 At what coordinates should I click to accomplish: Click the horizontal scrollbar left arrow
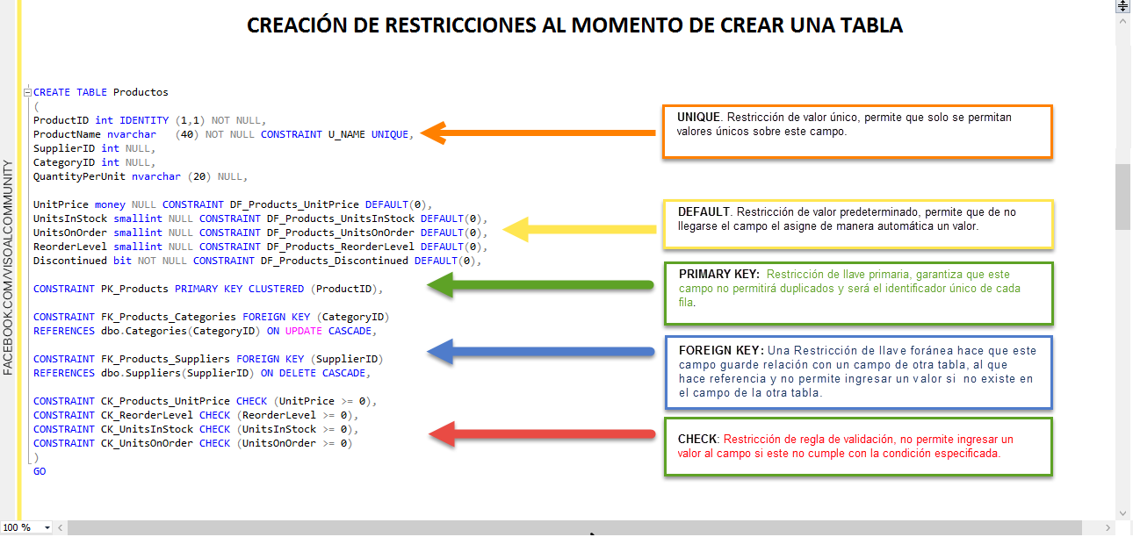click(61, 528)
